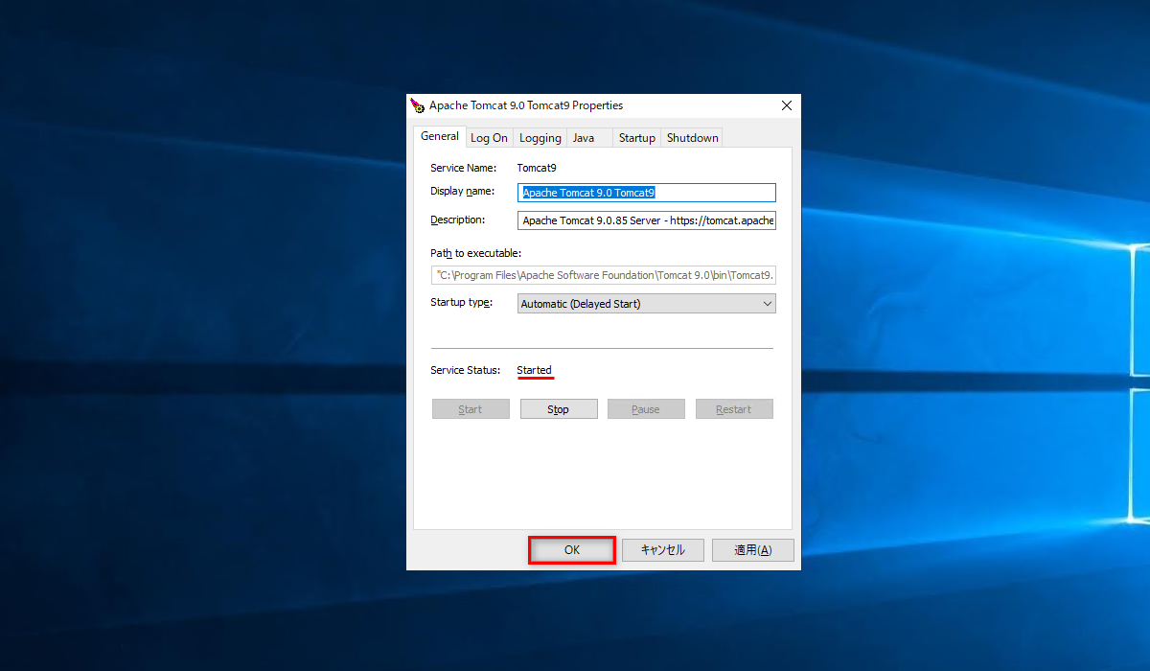Click the Tomcat feather icon in title bar

(x=417, y=105)
